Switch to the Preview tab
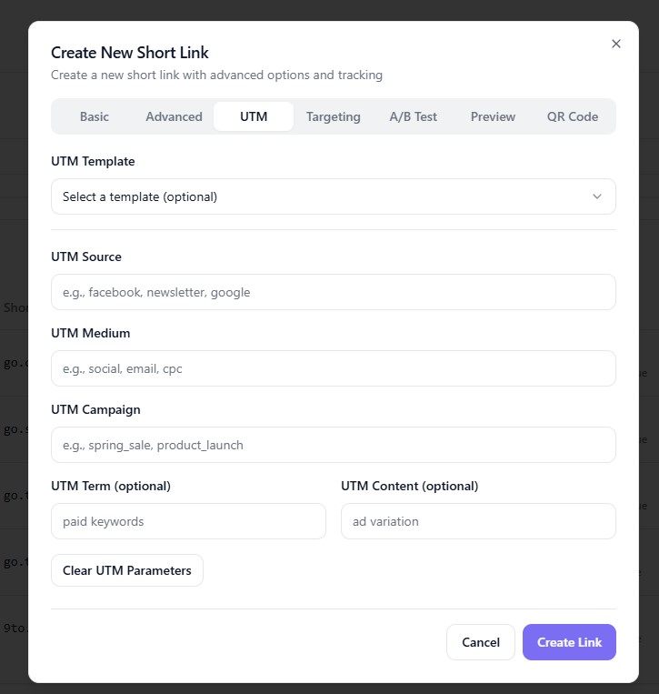 pyautogui.click(x=493, y=116)
